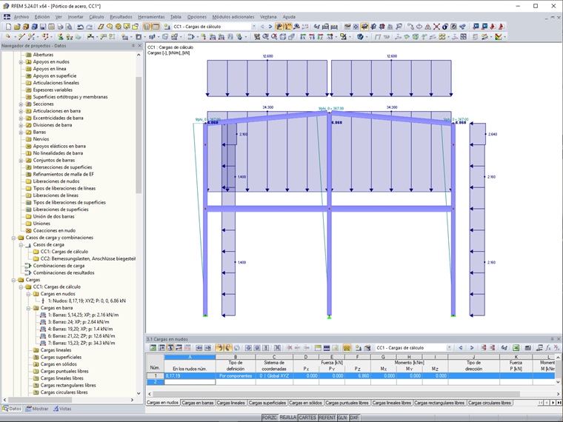The height and width of the screenshot is (422, 563).
Task: Switch to the Cargas en barras tab
Action: click(198, 403)
